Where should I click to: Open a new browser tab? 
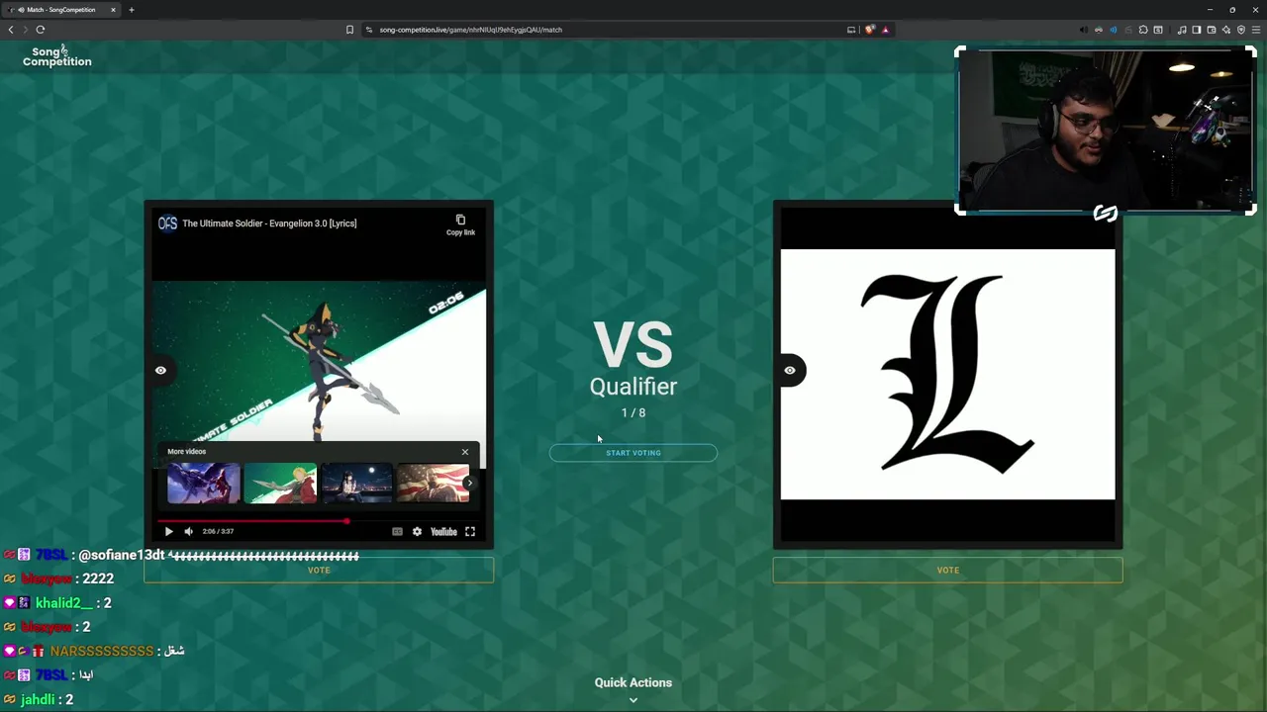pyautogui.click(x=131, y=10)
